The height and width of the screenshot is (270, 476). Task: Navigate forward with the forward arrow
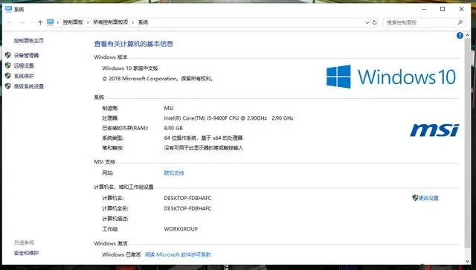tap(22, 22)
